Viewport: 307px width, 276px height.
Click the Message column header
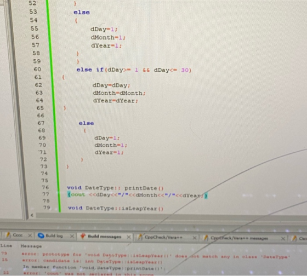click(31, 246)
